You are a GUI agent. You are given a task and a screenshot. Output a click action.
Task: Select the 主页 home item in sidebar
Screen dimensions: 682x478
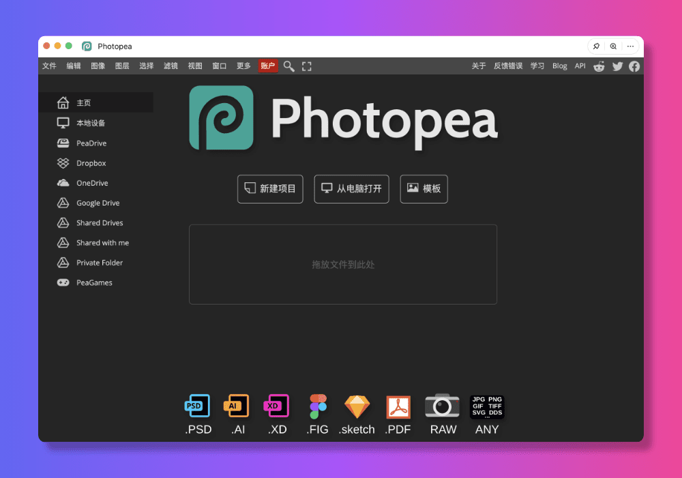(95, 102)
